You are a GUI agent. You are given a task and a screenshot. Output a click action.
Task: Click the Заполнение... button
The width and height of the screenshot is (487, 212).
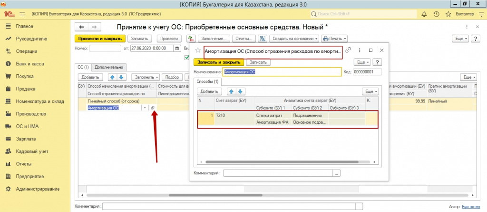point(214,39)
